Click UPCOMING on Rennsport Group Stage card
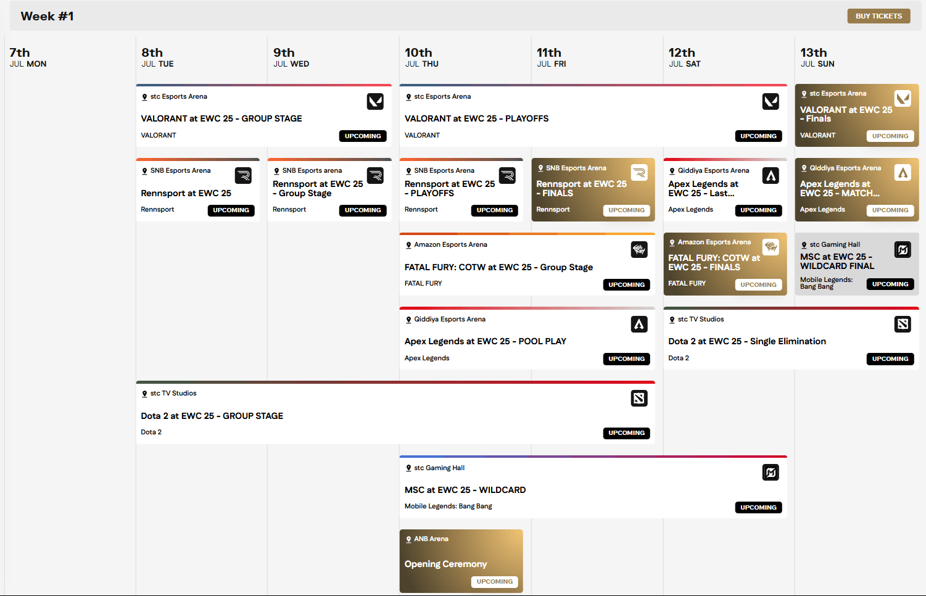Image resolution: width=926 pixels, height=596 pixels. coord(363,210)
